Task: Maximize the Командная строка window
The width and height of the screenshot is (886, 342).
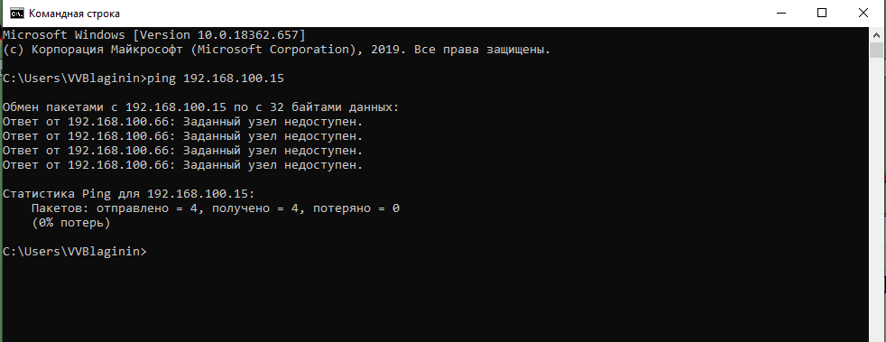Action: coord(822,13)
